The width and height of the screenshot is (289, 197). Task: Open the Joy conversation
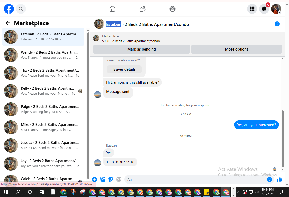click(x=43, y=163)
